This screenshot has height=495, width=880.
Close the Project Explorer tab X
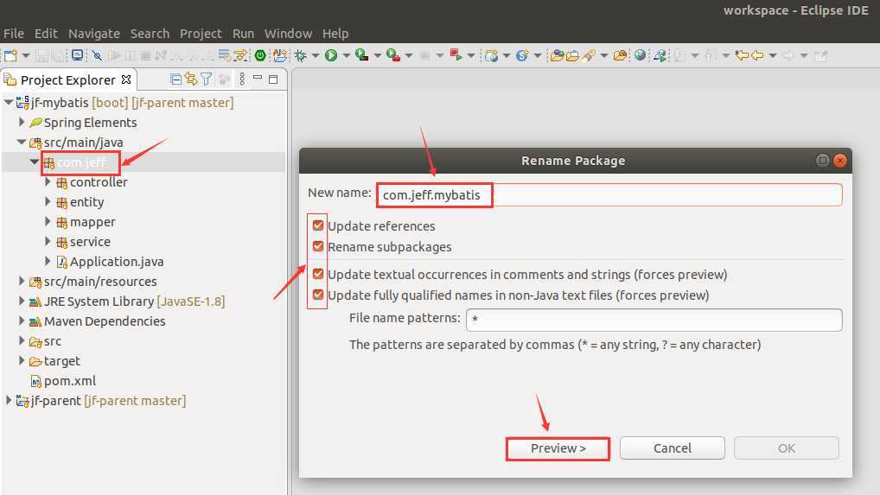click(126, 79)
